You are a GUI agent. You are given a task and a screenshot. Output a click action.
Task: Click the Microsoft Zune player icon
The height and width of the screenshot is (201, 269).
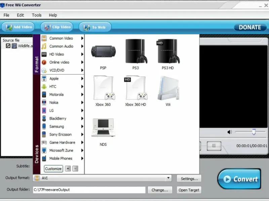click(44, 150)
